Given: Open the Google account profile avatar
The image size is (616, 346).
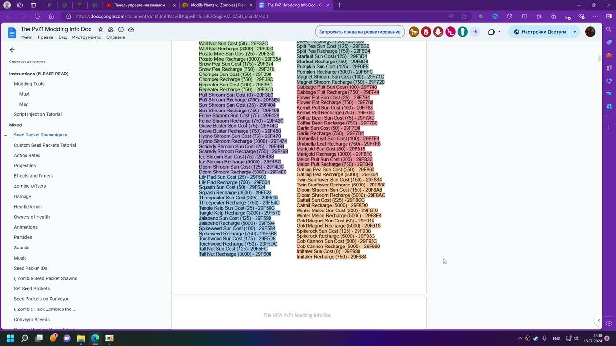Looking at the screenshot, I should (x=590, y=32).
